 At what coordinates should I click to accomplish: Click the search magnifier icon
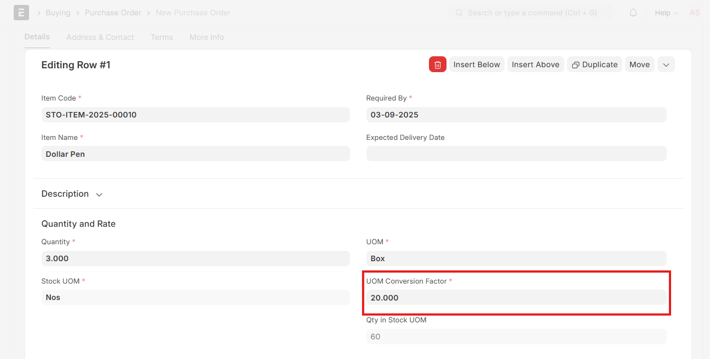[459, 13]
